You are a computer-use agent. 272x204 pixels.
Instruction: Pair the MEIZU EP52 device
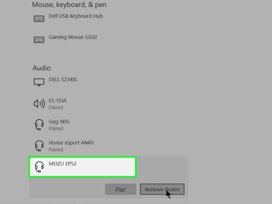pyautogui.click(x=121, y=189)
